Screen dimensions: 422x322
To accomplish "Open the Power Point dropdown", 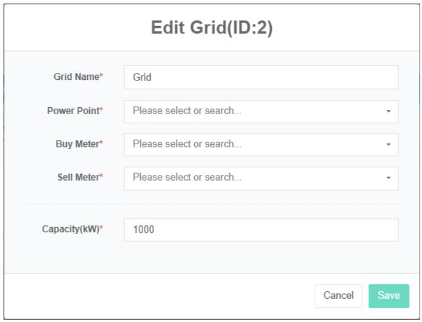I will (255, 111).
